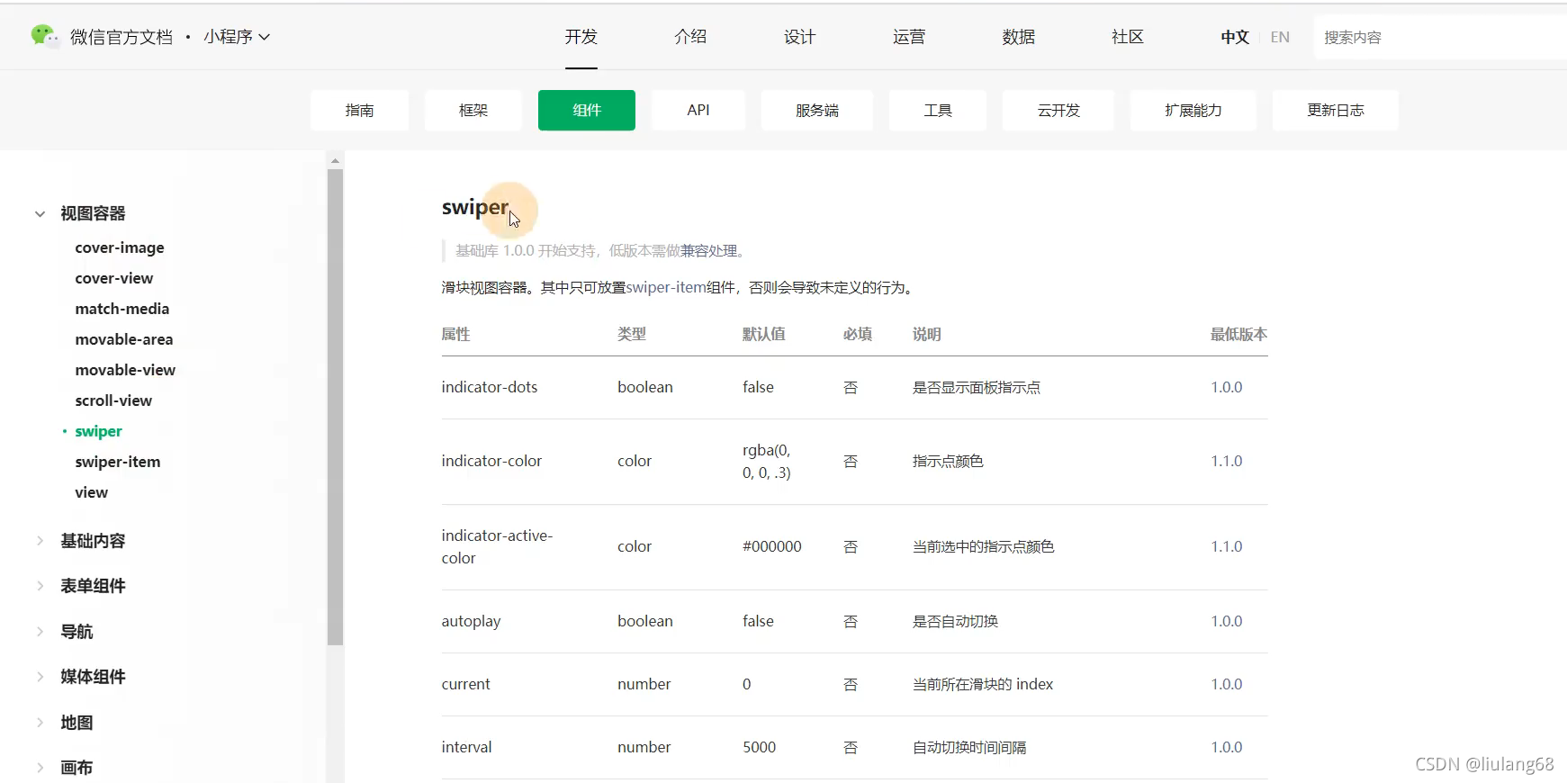1567x783 pixels.
Task: Select the 介绍 top tab
Action: 690,37
